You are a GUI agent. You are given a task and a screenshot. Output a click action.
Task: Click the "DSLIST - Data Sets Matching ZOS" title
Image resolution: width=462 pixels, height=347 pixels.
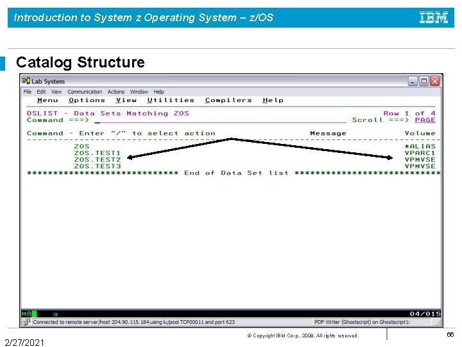pos(108,113)
